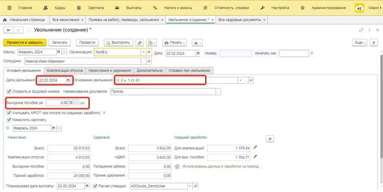The width and height of the screenshot is (383, 192).
Task: Click the recalculate refresh icon
Action: (270, 139)
